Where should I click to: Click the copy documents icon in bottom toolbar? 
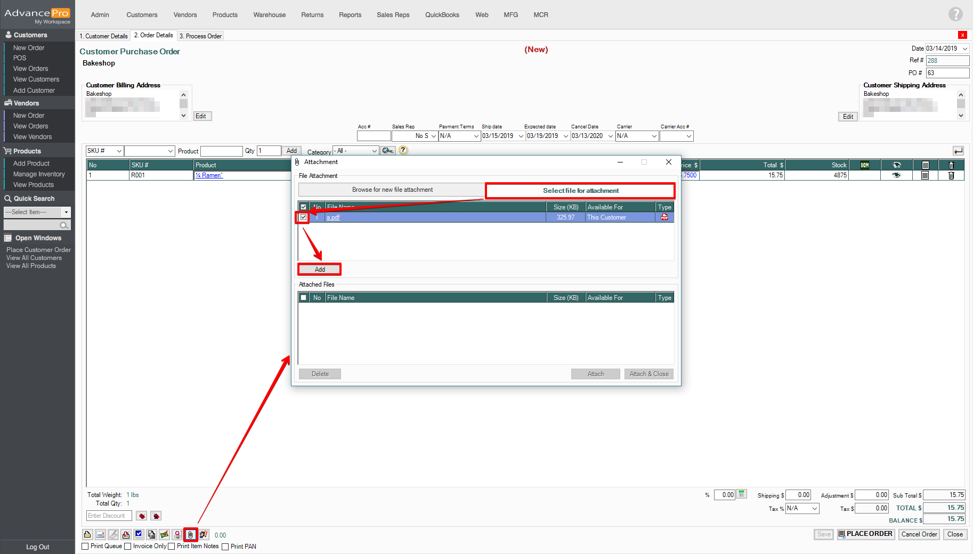tap(151, 534)
